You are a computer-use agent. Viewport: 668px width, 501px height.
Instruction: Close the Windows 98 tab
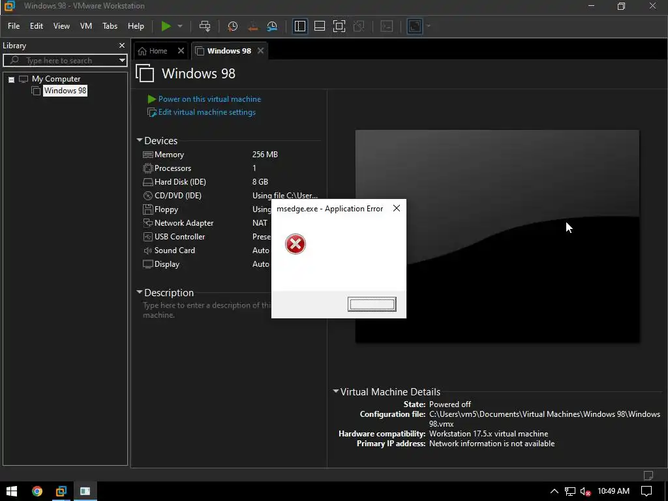click(x=261, y=51)
